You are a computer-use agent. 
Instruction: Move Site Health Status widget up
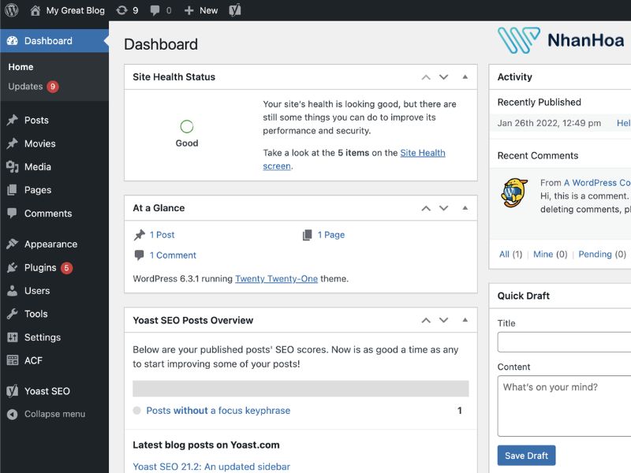pyautogui.click(x=426, y=77)
